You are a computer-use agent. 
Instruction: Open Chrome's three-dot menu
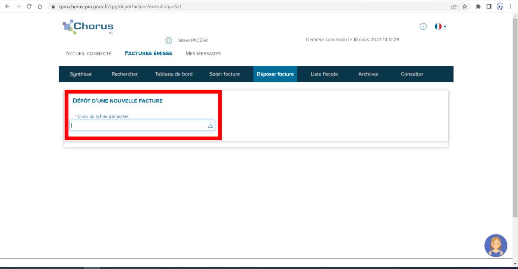(x=511, y=6)
